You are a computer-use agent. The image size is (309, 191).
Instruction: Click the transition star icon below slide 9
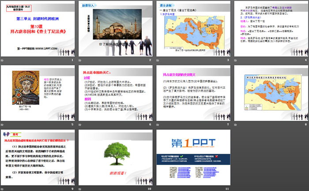coord(4,189)
